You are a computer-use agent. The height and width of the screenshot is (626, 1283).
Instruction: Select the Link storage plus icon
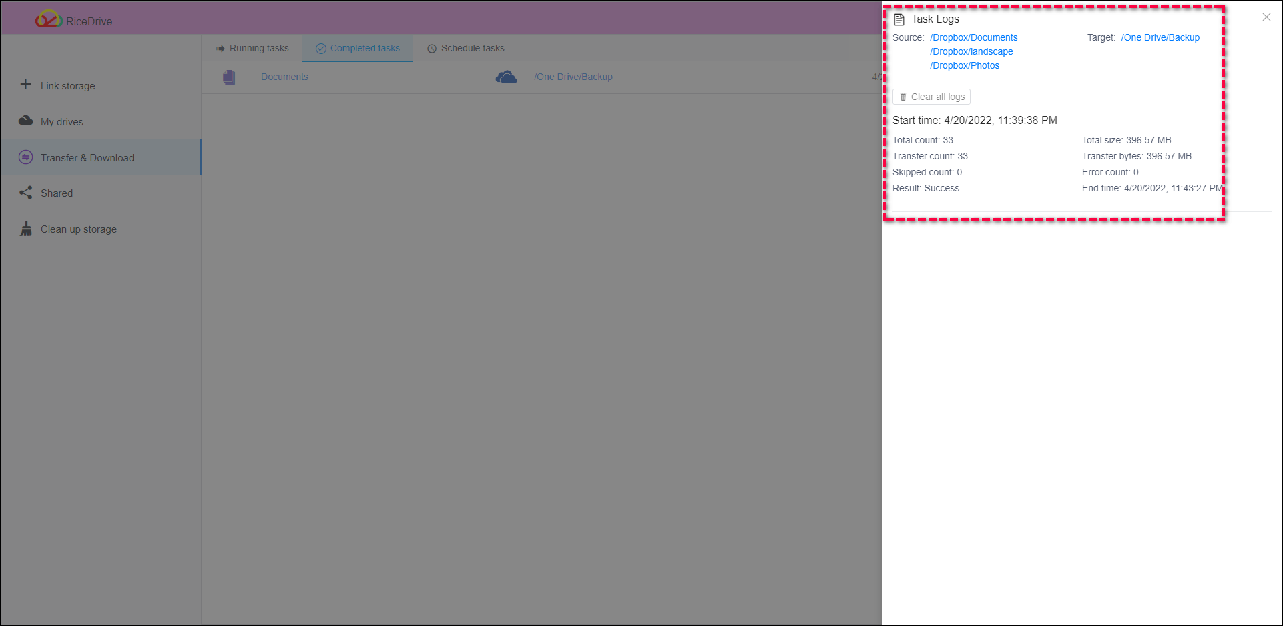(25, 85)
